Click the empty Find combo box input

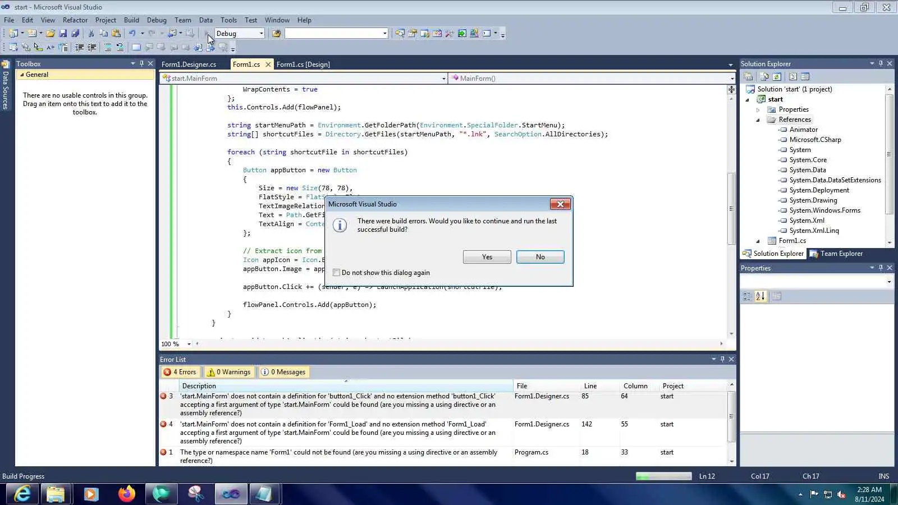tap(333, 34)
